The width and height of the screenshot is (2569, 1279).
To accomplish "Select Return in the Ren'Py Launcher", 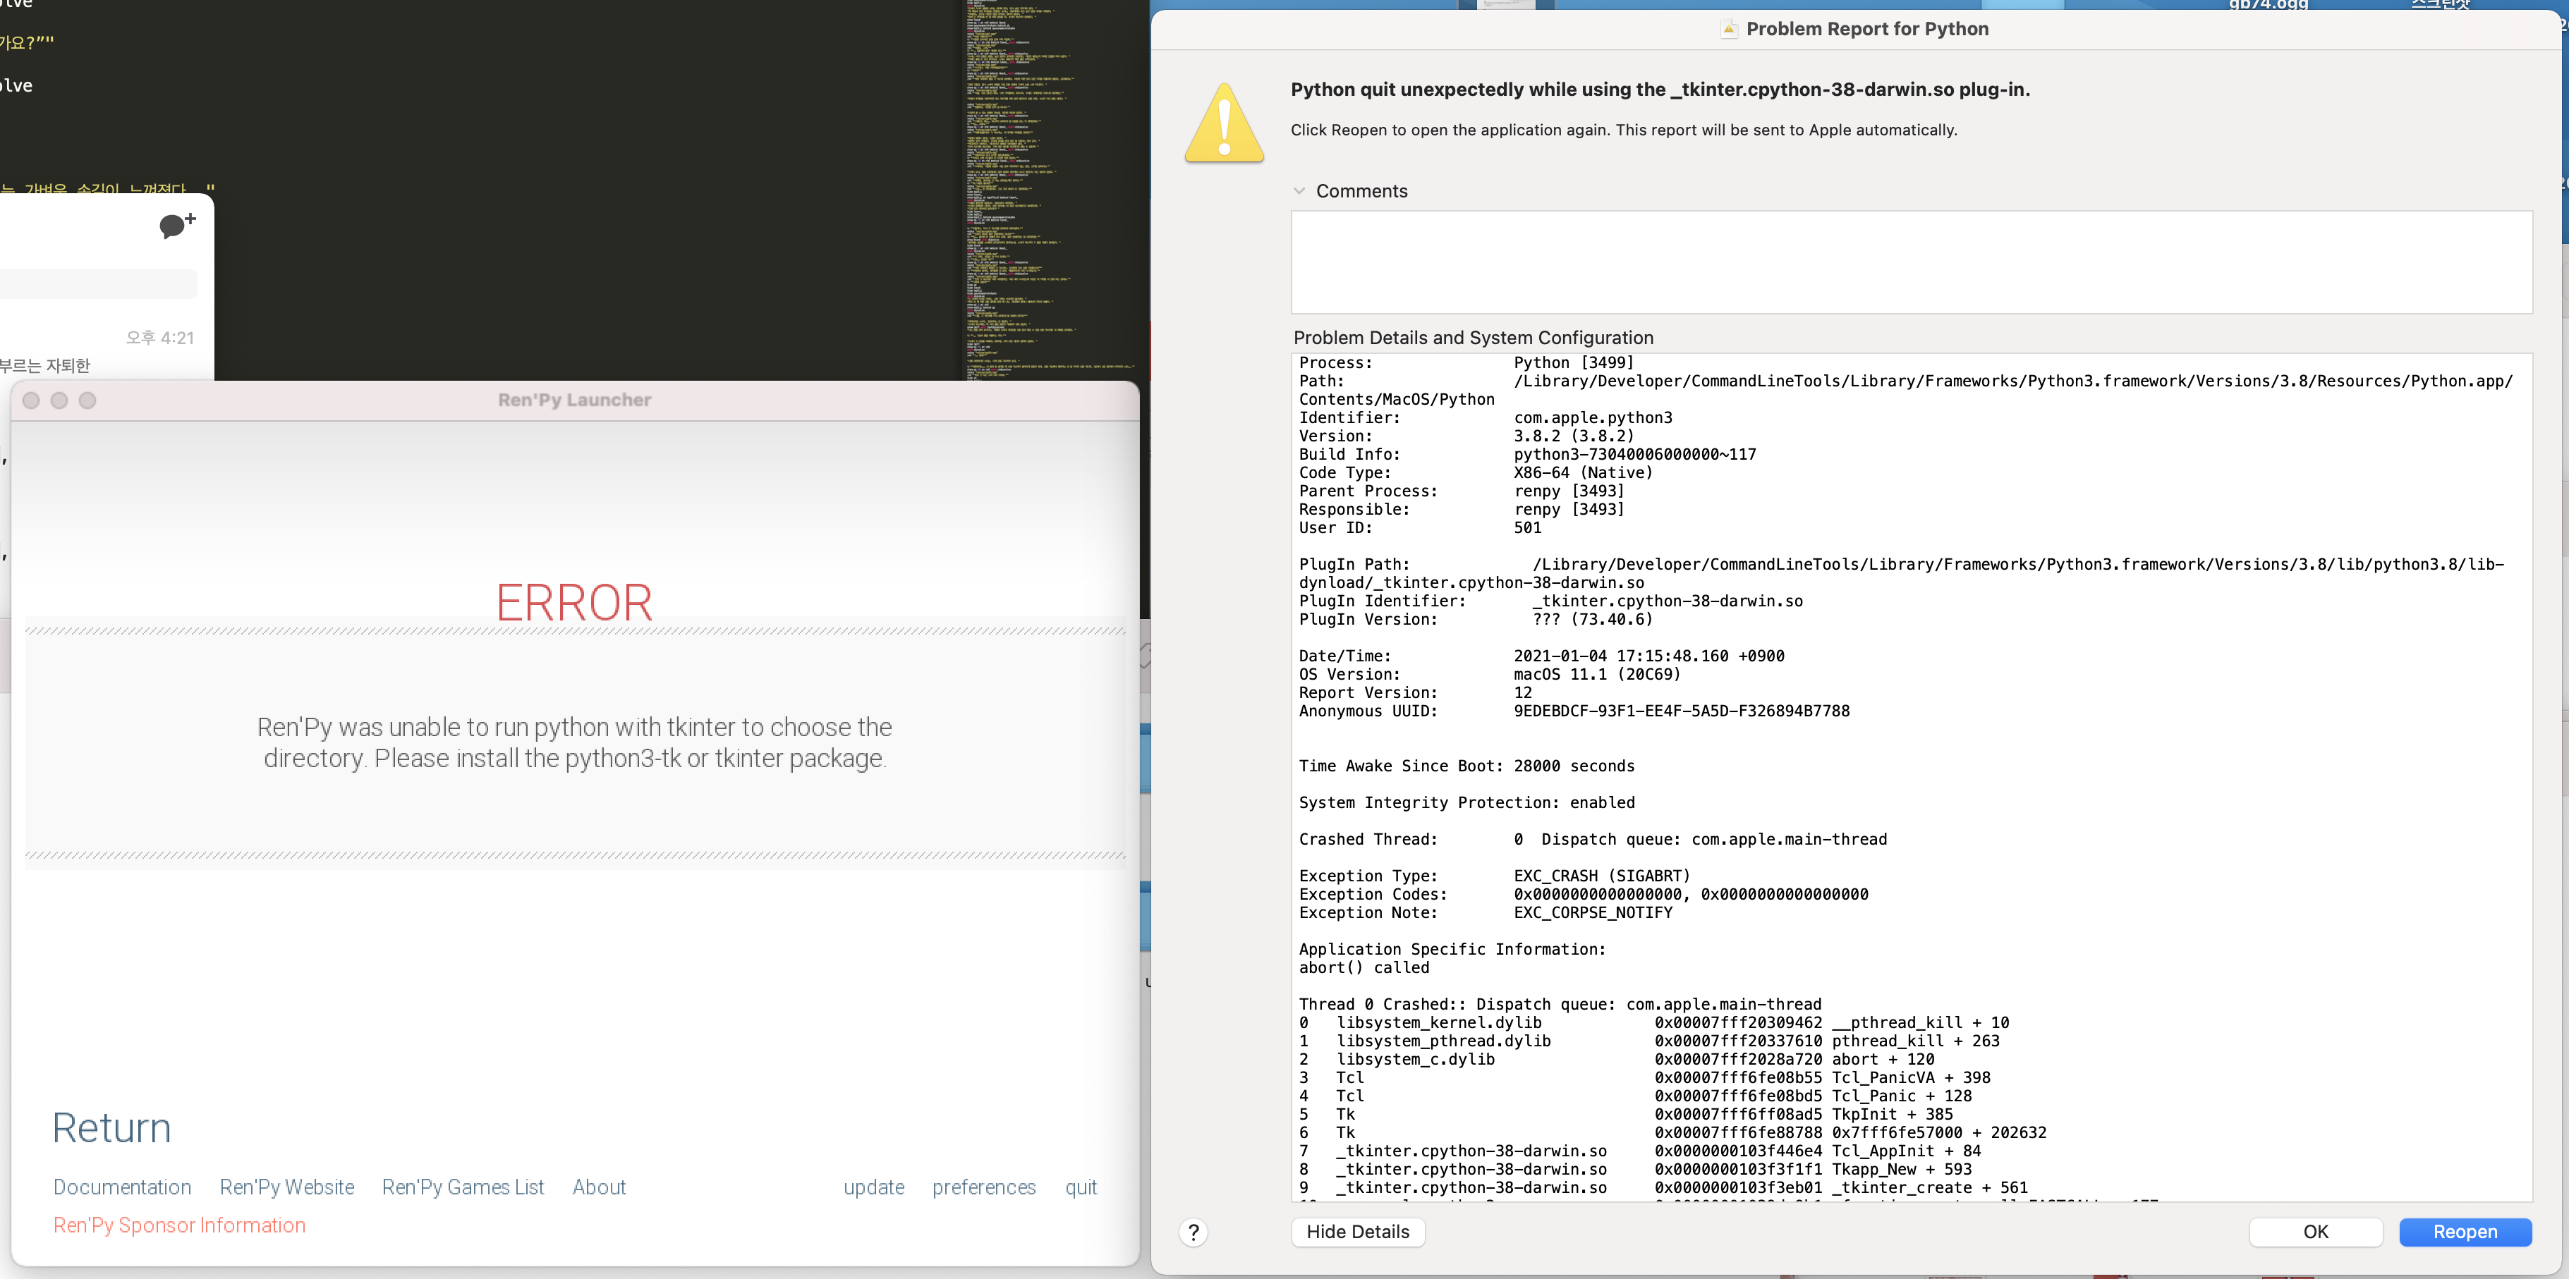I will 111,1127.
